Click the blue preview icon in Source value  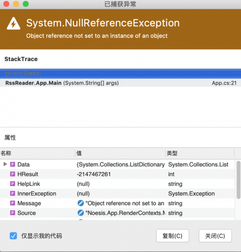click(x=80, y=213)
